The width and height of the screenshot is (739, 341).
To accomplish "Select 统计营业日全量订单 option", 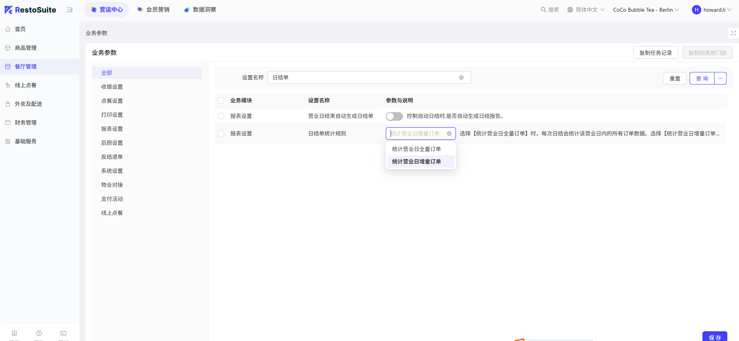I will click(x=416, y=149).
